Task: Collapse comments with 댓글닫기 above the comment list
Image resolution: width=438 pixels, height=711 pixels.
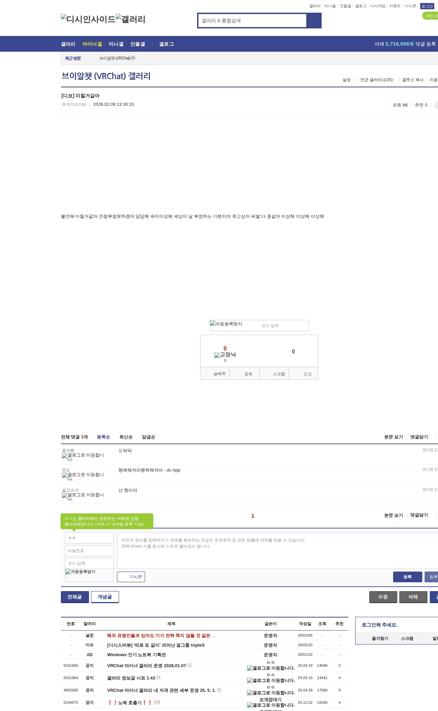Action: 419,437
